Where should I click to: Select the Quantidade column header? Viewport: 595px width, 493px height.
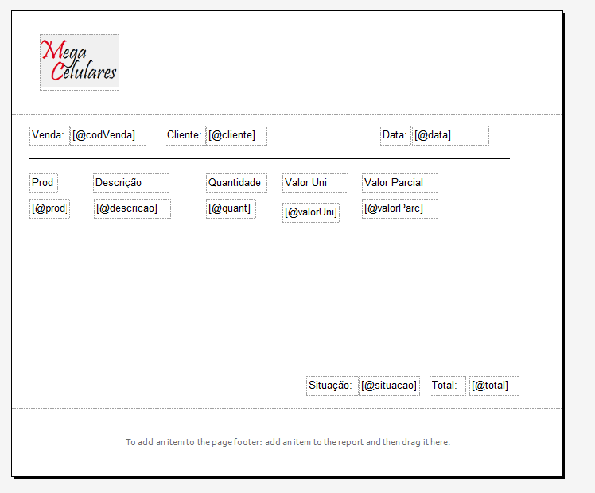pyautogui.click(x=236, y=183)
